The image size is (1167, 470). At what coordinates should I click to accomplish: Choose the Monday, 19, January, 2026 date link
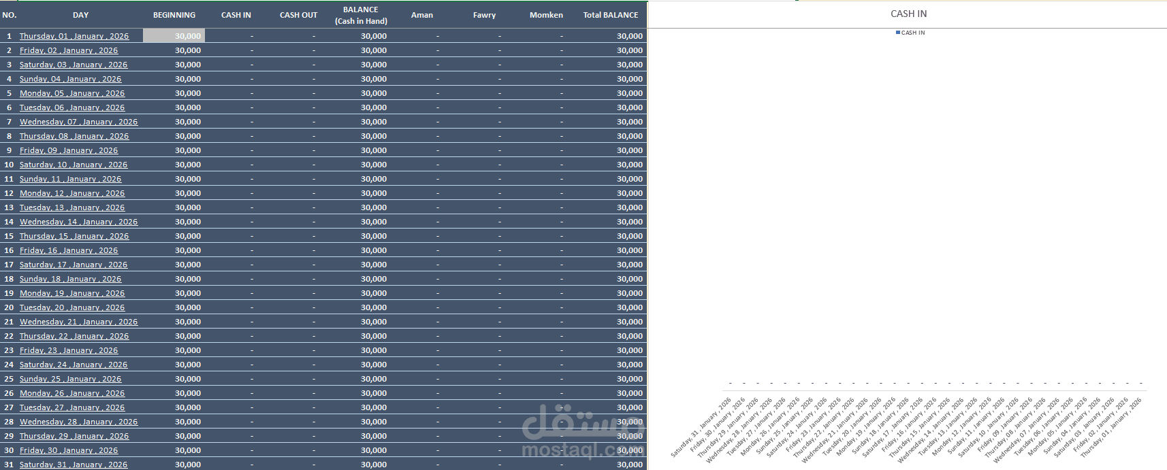(x=71, y=293)
